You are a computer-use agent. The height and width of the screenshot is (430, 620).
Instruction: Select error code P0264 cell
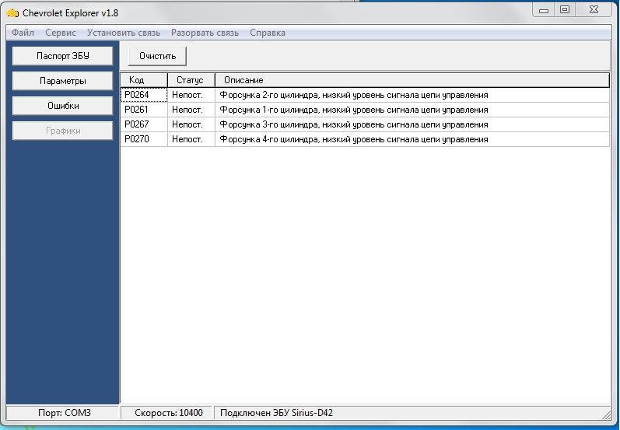144,95
